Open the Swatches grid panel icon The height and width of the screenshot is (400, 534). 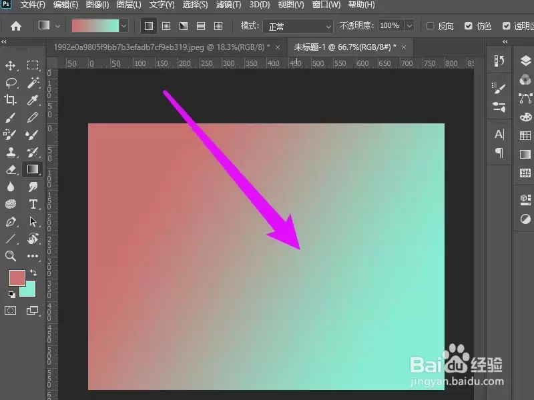[x=525, y=135]
